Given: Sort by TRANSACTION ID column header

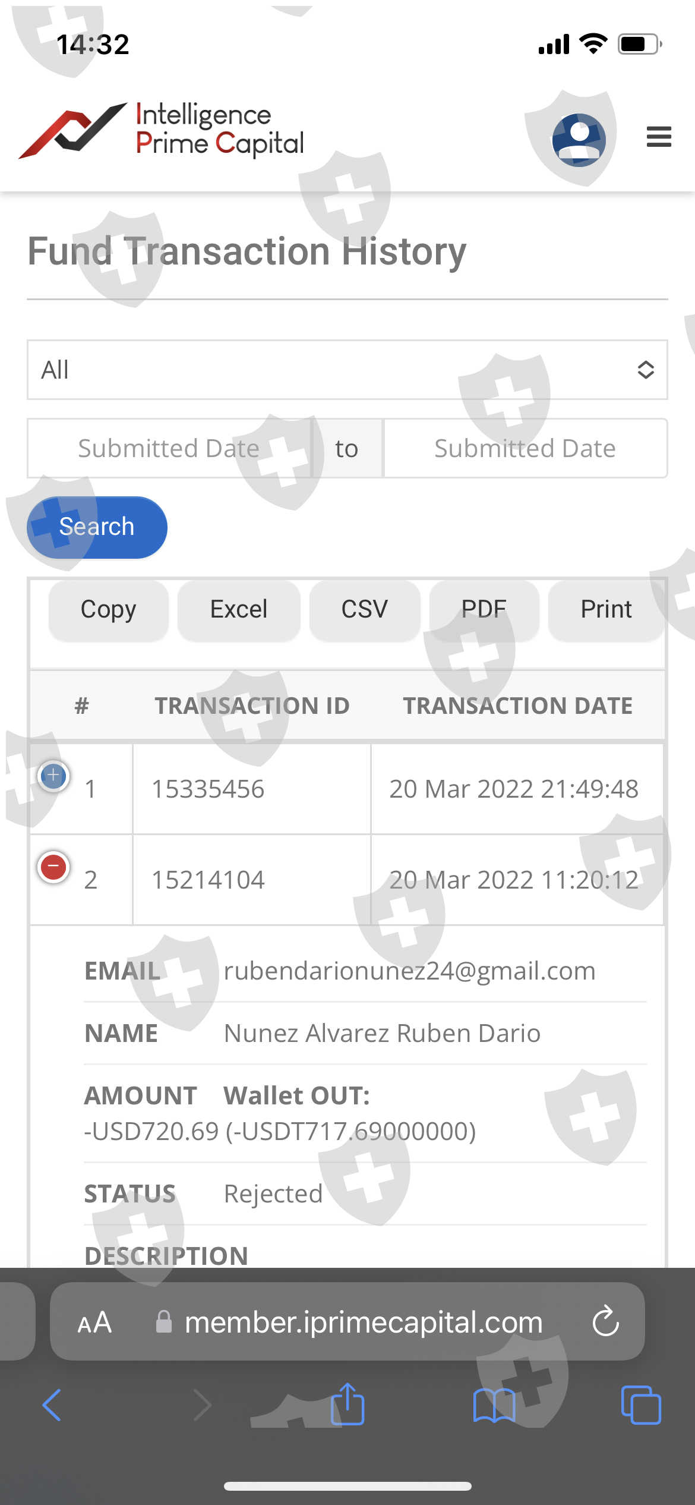Looking at the screenshot, I should pyautogui.click(x=252, y=706).
